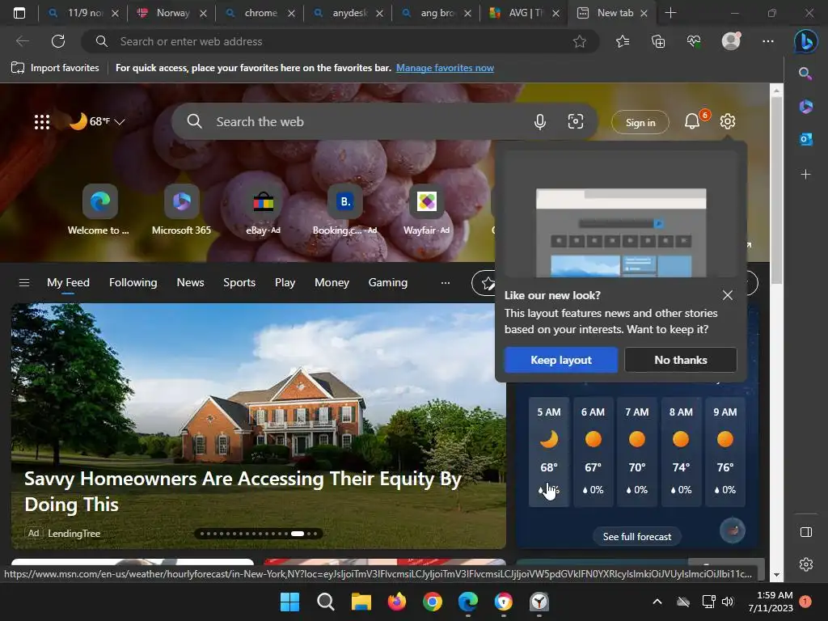
Task: Open the Savvy Homeowners article
Action: [x=243, y=491]
